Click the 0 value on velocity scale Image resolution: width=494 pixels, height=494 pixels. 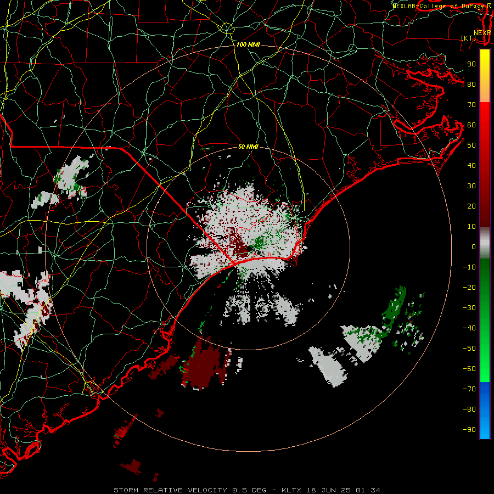[x=474, y=247]
